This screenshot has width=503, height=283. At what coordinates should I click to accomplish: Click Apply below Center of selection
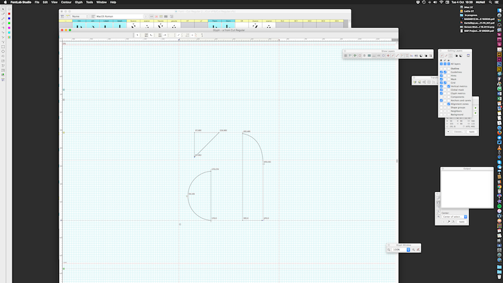pos(462,222)
